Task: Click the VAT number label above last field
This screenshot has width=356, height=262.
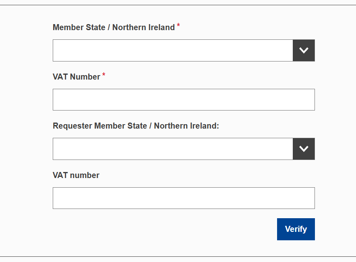Action: pos(76,175)
